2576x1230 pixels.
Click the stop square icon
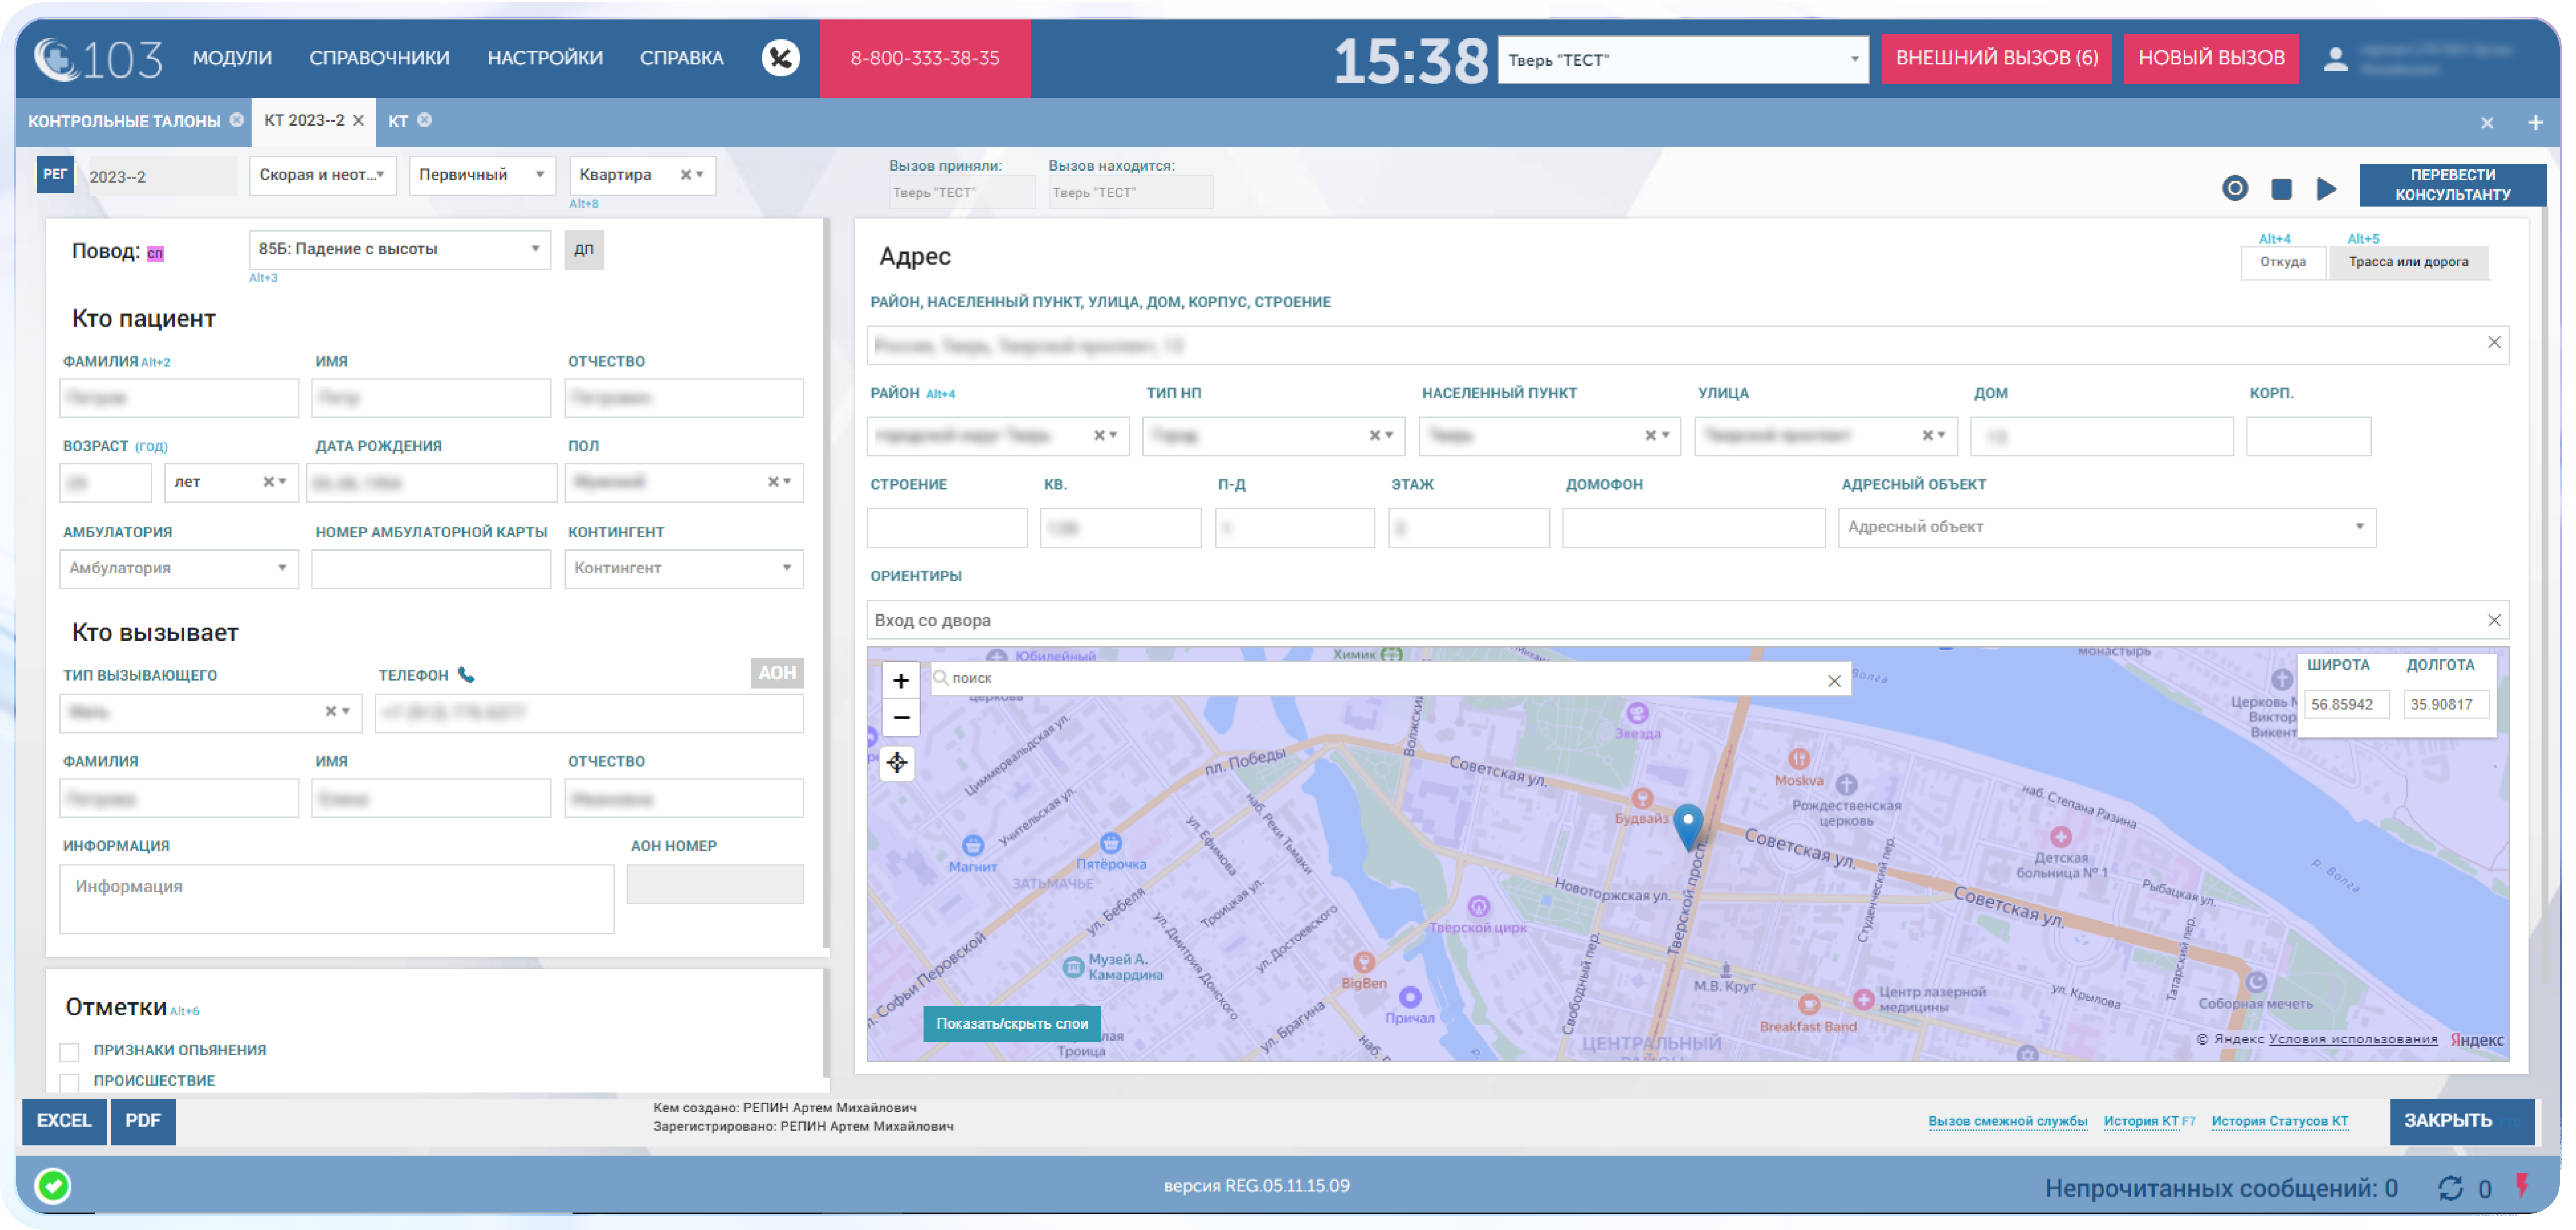[2281, 188]
